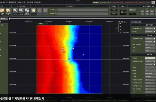Click the scenario name input field
Viewport: 156px width, 102px height.
83,10
